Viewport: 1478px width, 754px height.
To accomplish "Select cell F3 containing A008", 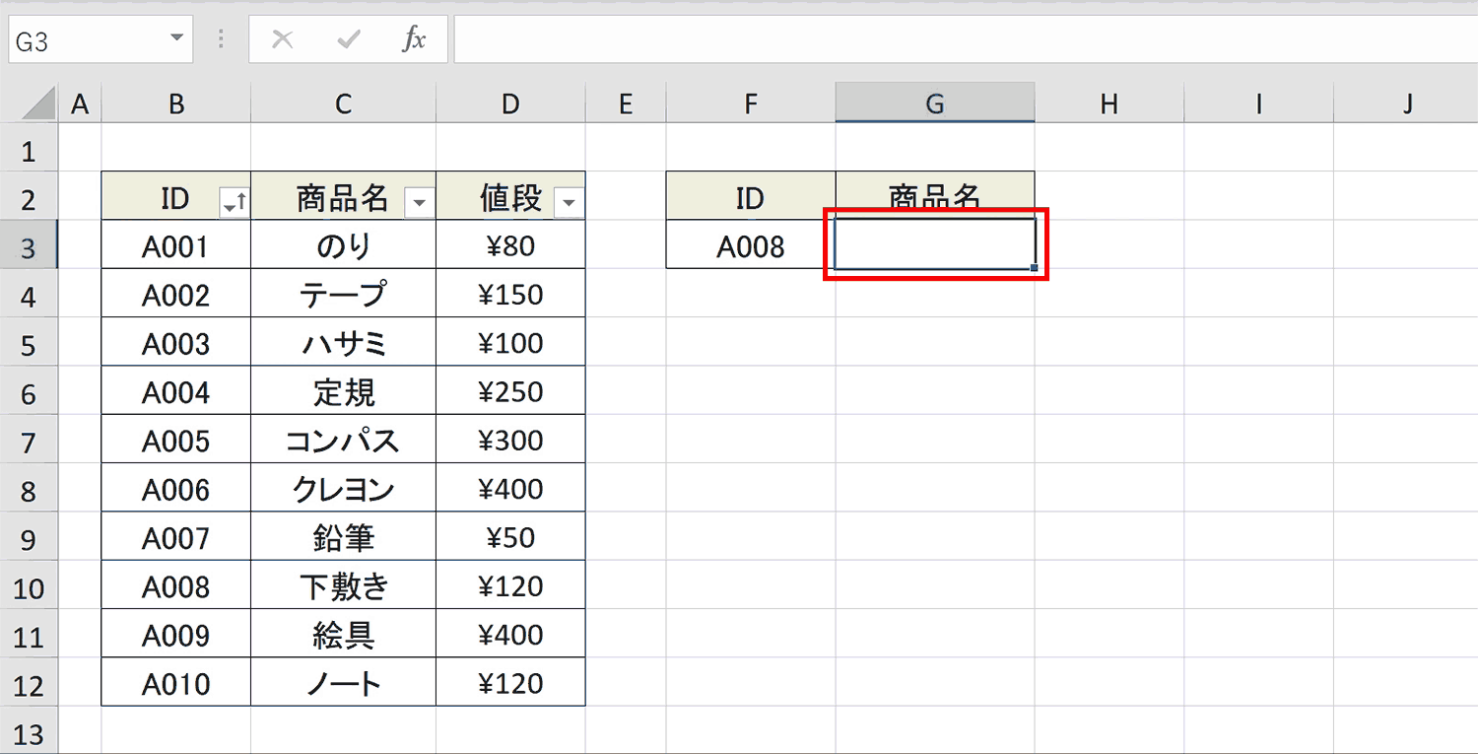I will click(751, 245).
